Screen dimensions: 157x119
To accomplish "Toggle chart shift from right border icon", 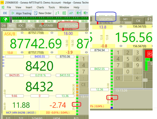I will pyautogui.click(x=79, y=13).
